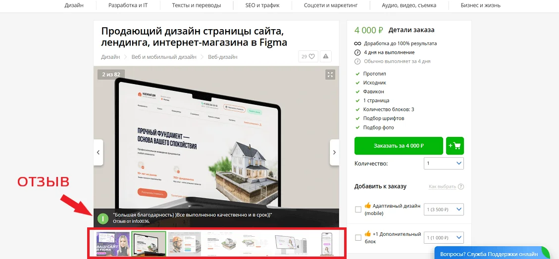The height and width of the screenshot is (259, 559).
Task: Click the green reviewer avatar icon
Action: coord(102,218)
